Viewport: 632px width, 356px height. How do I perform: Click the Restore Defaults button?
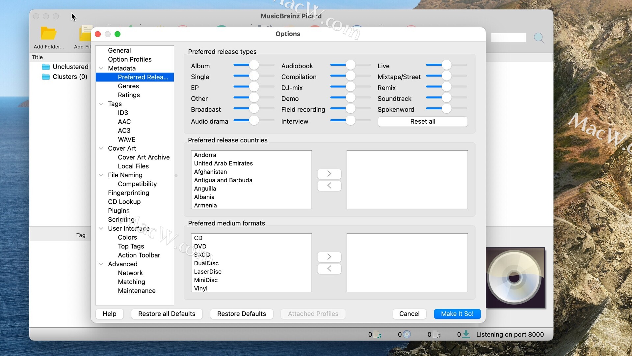click(242, 314)
